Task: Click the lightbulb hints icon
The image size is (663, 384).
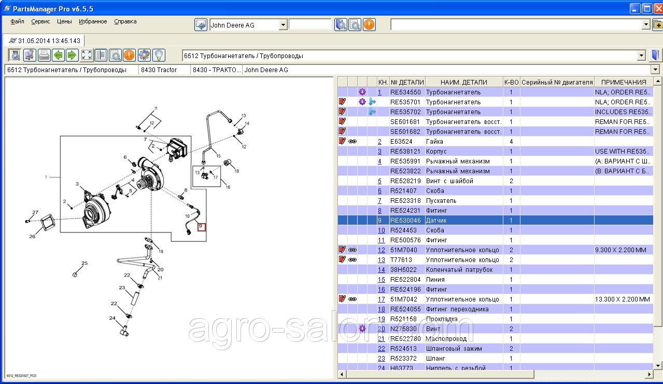Action: (x=158, y=55)
